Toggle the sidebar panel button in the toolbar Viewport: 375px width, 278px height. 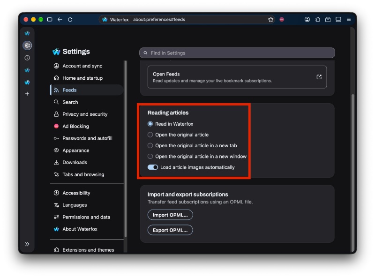pos(50,19)
